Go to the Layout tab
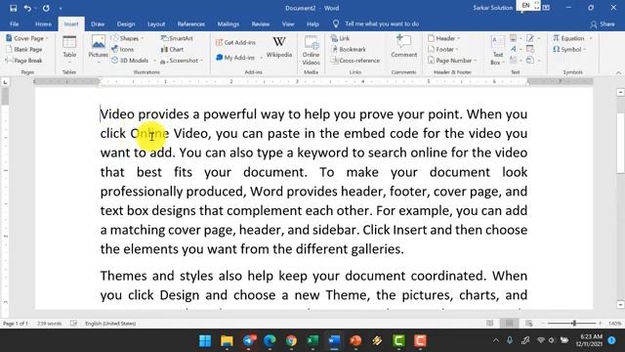Image resolution: width=625 pixels, height=352 pixels. [x=156, y=23]
